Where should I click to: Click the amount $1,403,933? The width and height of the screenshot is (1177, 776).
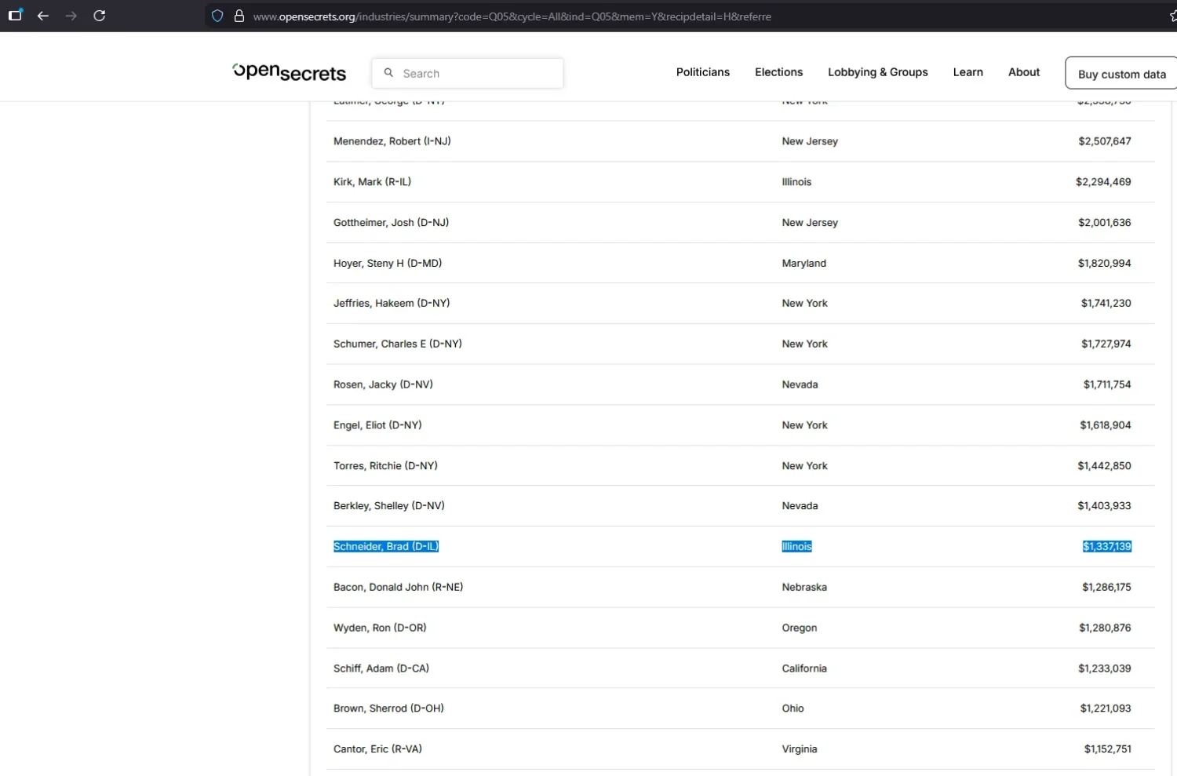[1104, 506]
